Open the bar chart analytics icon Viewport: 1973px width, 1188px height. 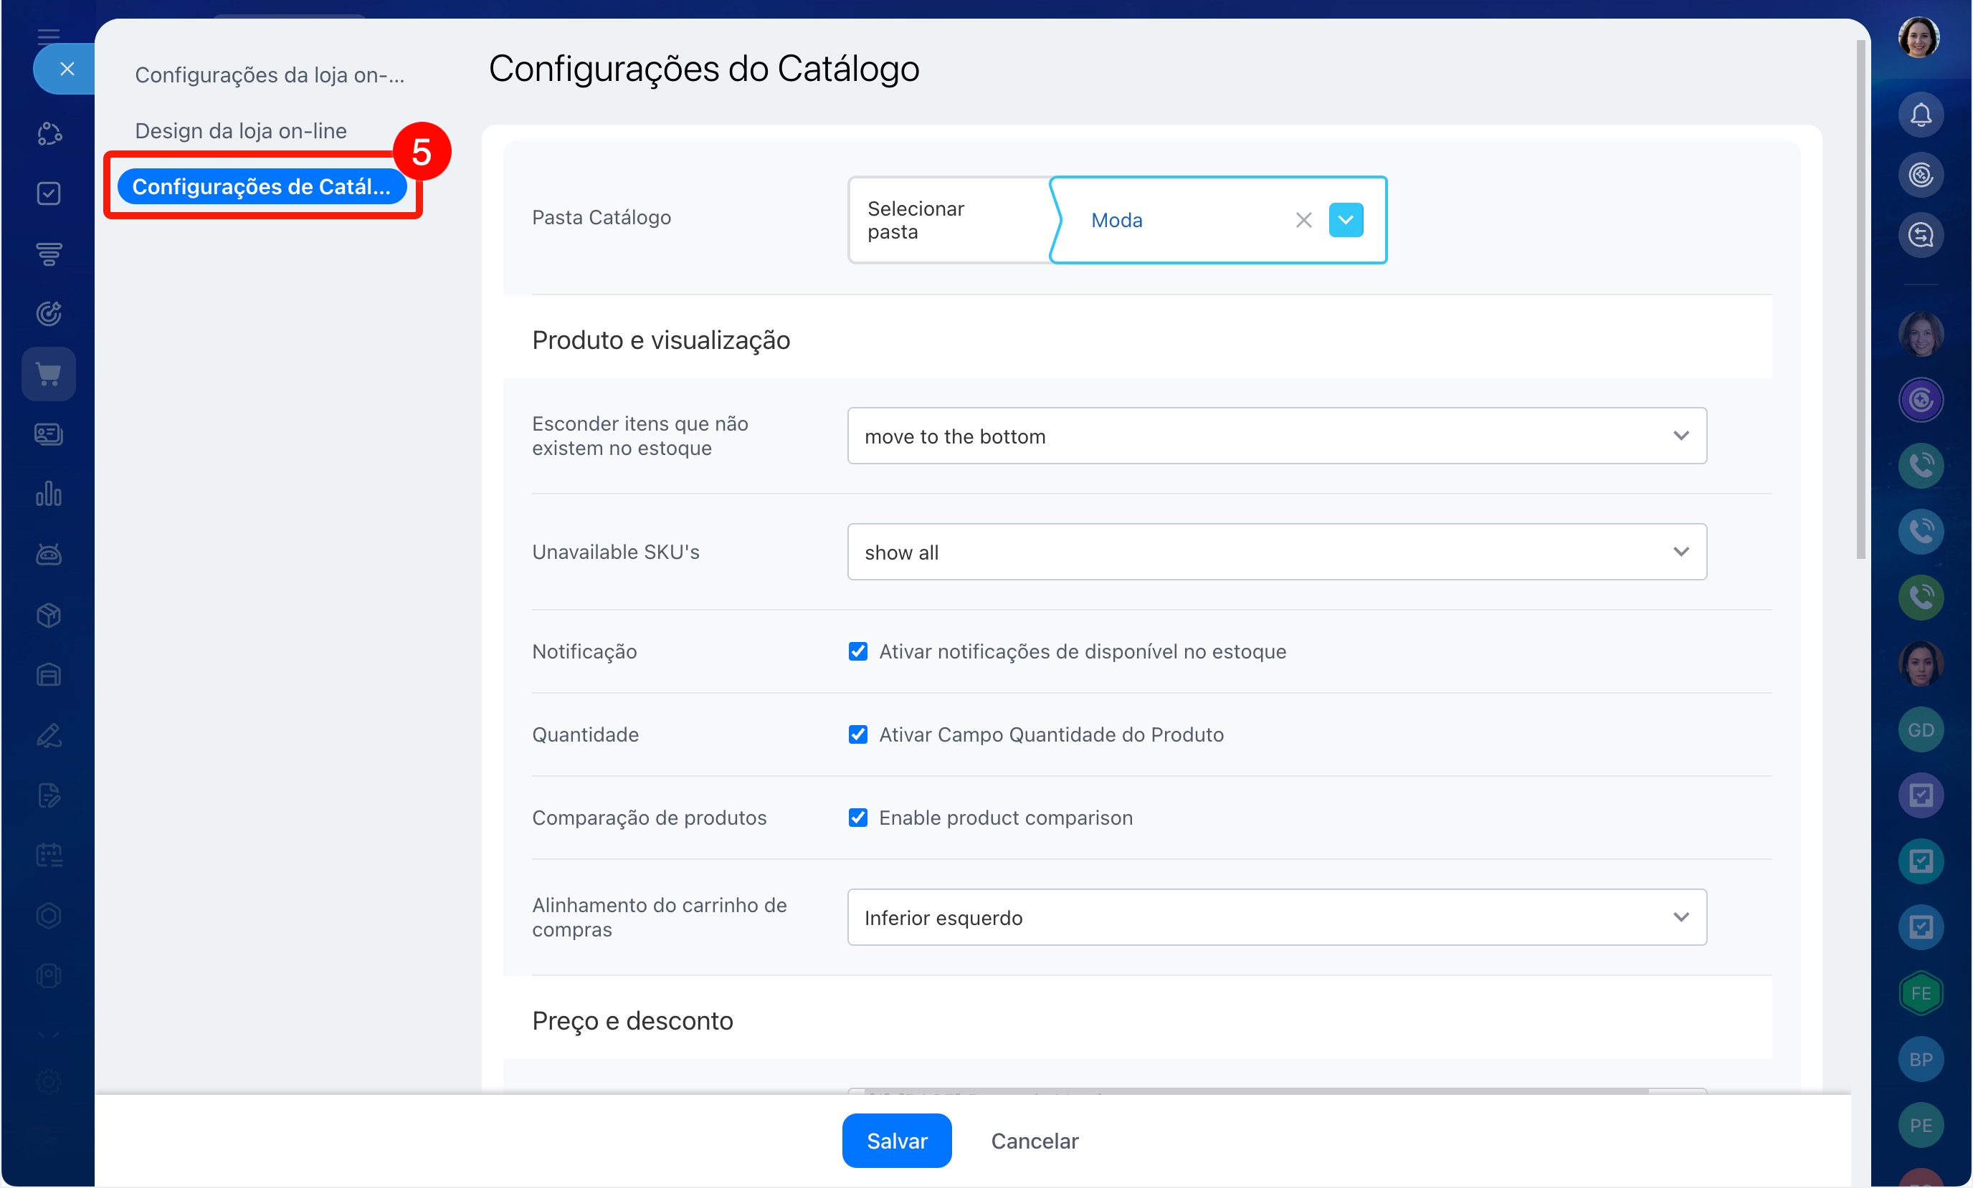tap(49, 494)
